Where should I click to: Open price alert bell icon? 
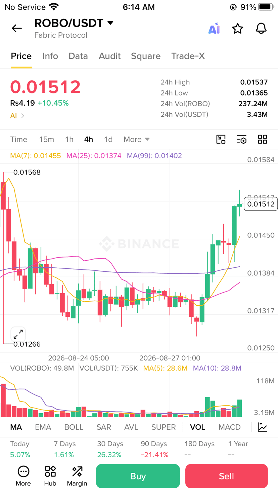click(x=261, y=29)
